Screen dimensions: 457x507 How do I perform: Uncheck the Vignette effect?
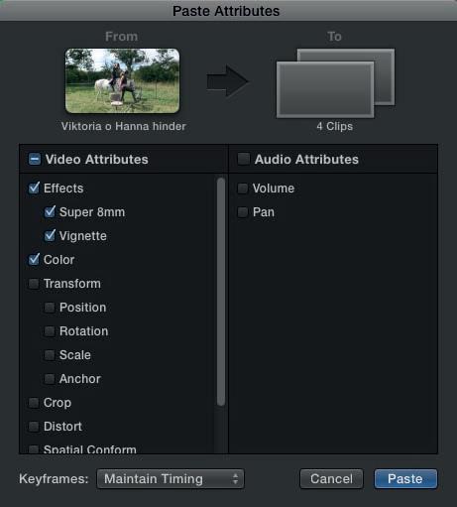[x=50, y=236]
